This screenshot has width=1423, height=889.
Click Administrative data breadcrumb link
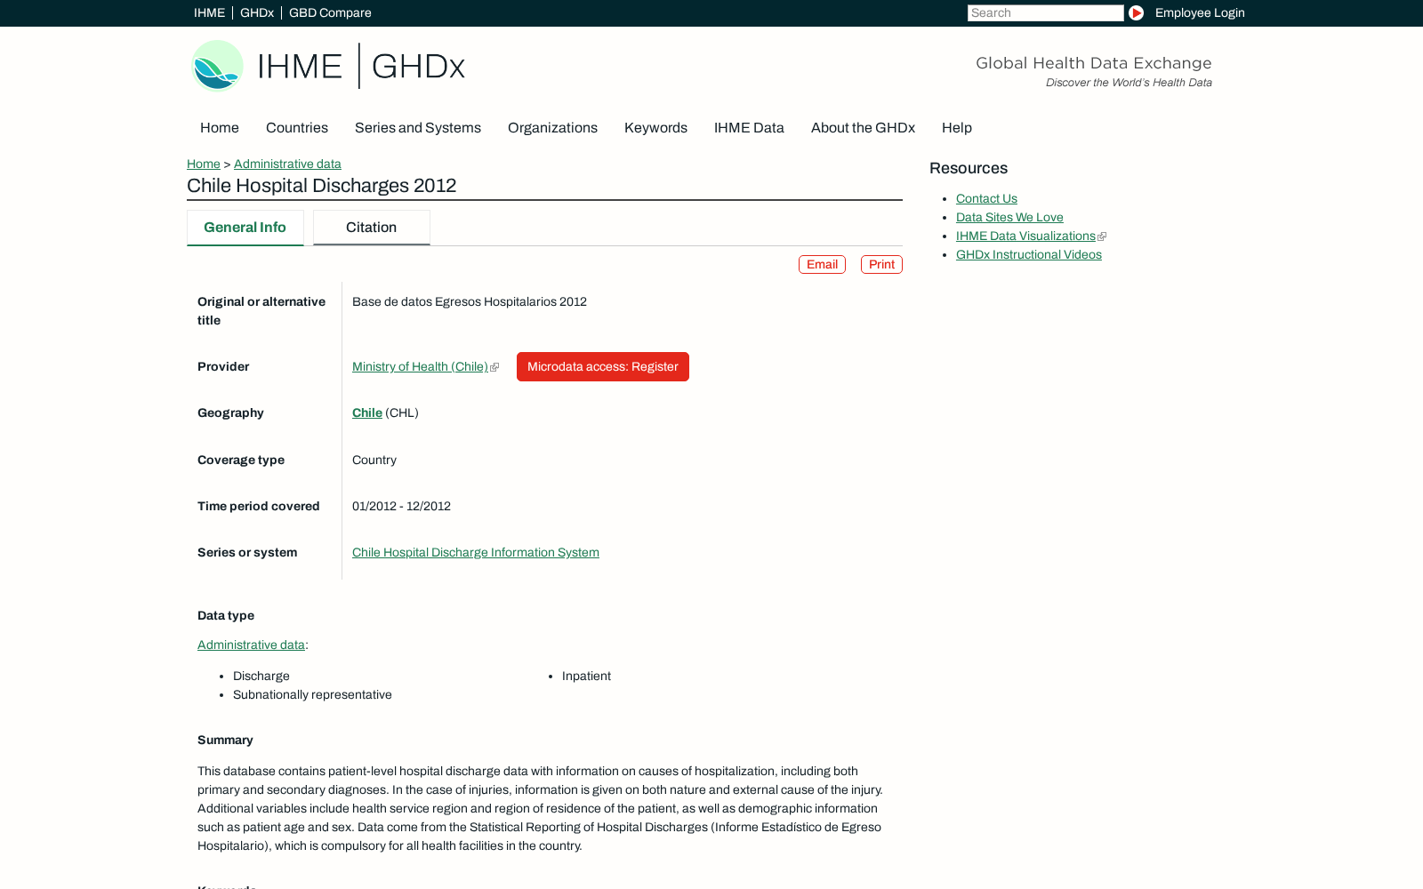coord(287,164)
